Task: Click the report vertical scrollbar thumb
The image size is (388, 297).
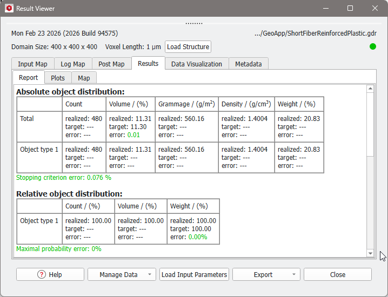Action: 370,124
